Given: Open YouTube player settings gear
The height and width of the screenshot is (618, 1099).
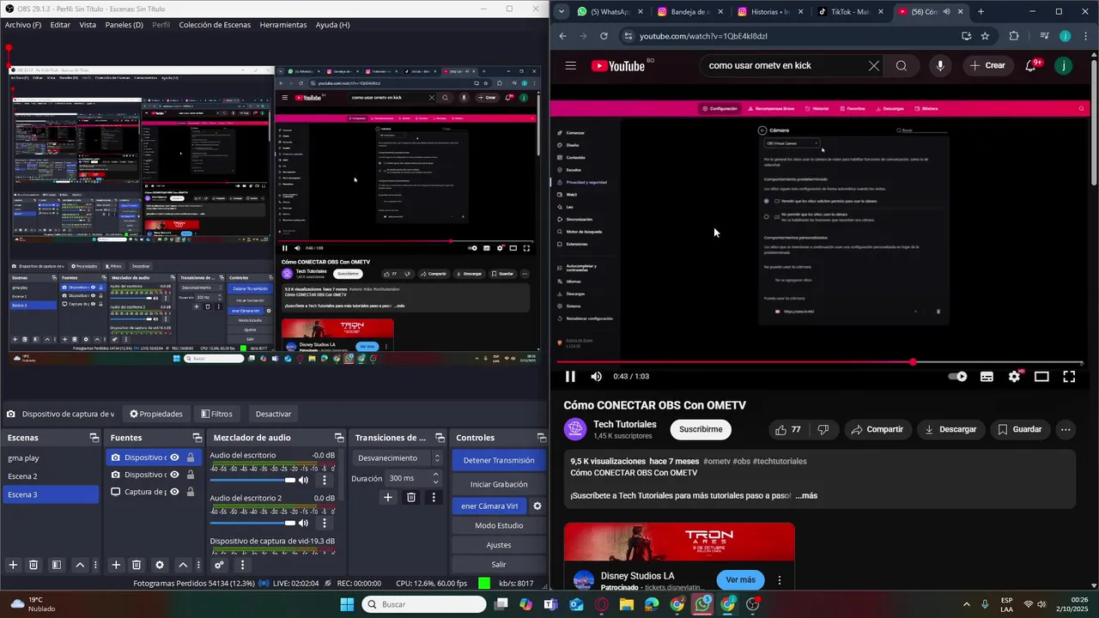Looking at the screenshot, I should tap(1014, 376).
